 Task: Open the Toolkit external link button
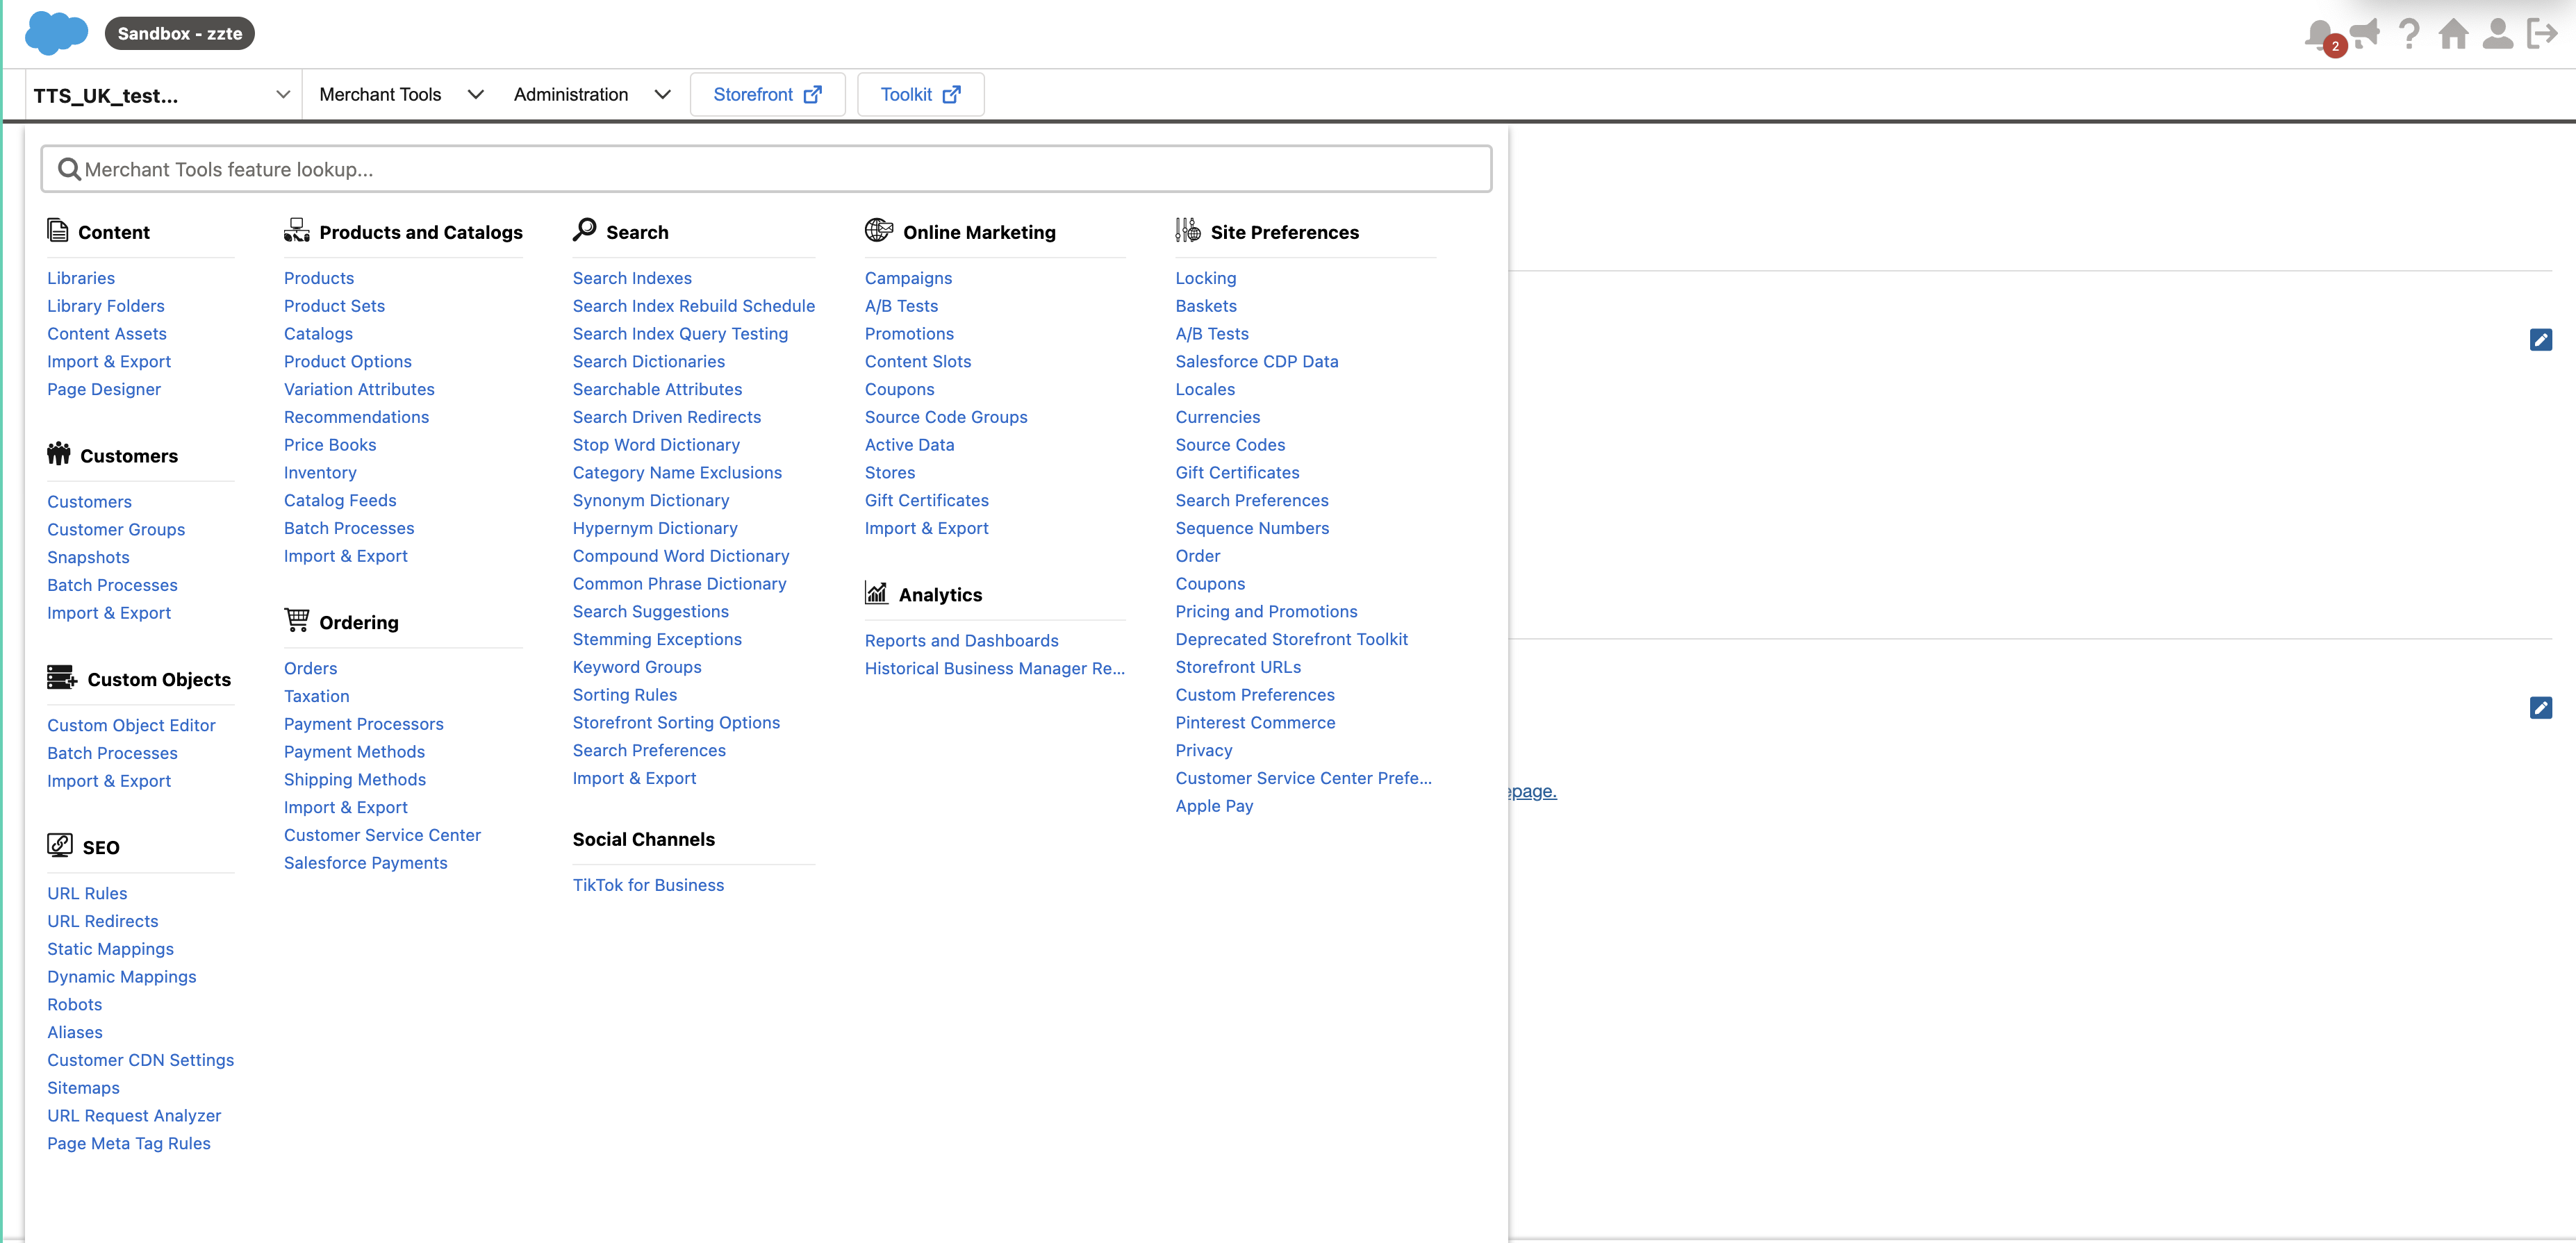(920, 95)
